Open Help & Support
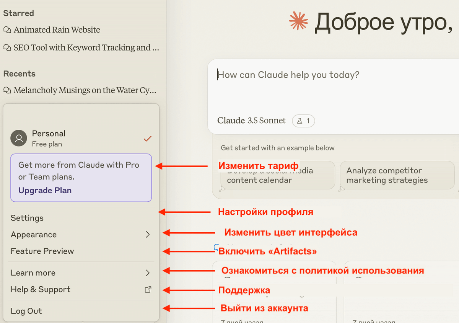459x323 pixels. coord(81,289)
